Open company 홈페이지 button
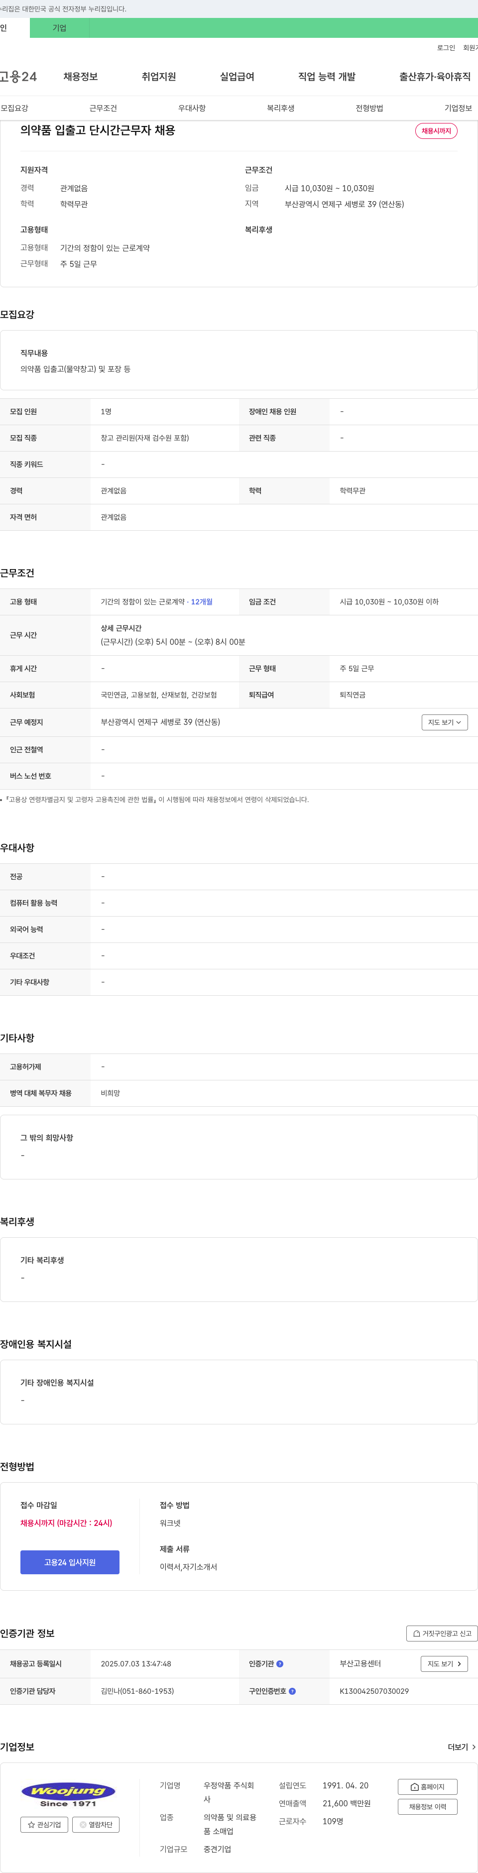478x1873 pixels. click(428, 1786)
